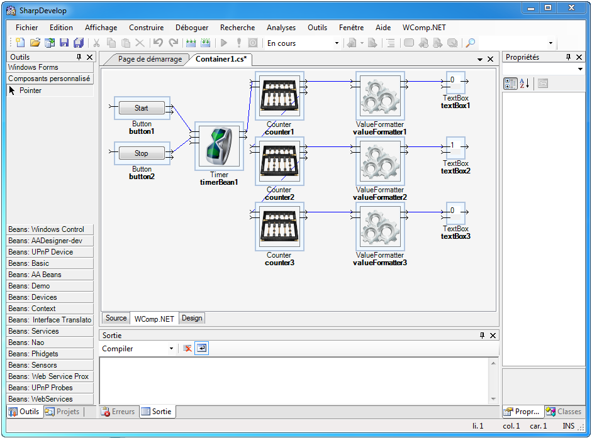Expand the Beans: Nao category
592x438 pixels.
pyautogui.click(x=50, y=342)
